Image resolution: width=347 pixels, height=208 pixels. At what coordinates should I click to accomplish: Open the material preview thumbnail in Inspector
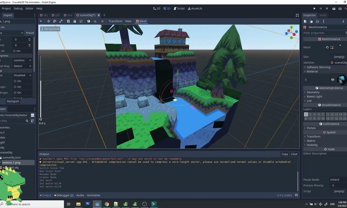342,80
